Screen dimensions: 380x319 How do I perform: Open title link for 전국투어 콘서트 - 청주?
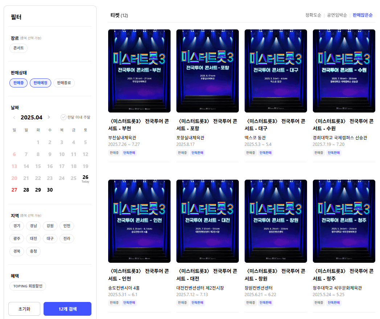(x=343, y=275)
